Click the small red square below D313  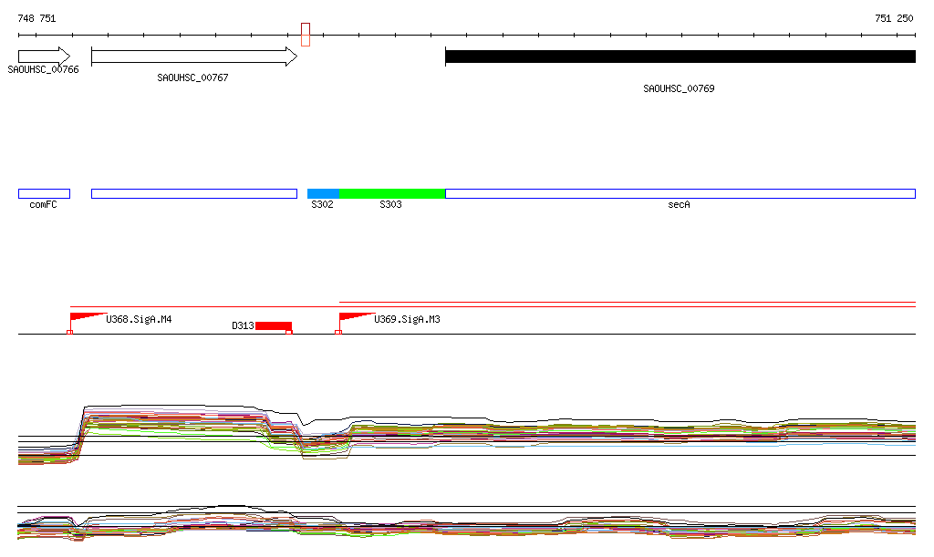[x=289, y=333]
